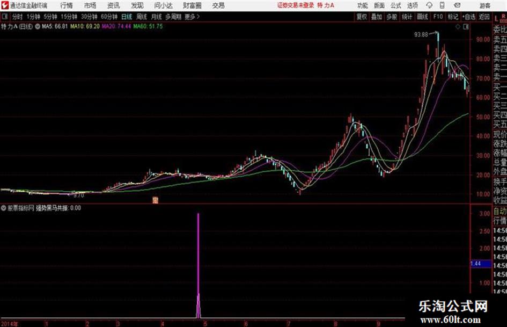Screen dimensions: 507x327
Task: Select the 日线 daily chart tab
Action: [127, 17]
